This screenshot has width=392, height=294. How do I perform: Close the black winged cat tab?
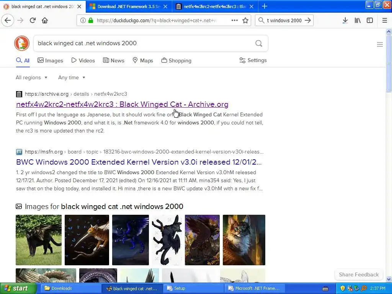point(79,7)
